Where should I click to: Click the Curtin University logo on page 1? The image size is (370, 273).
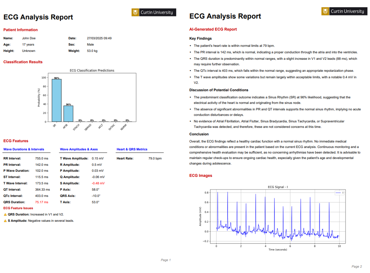[154, 12]
